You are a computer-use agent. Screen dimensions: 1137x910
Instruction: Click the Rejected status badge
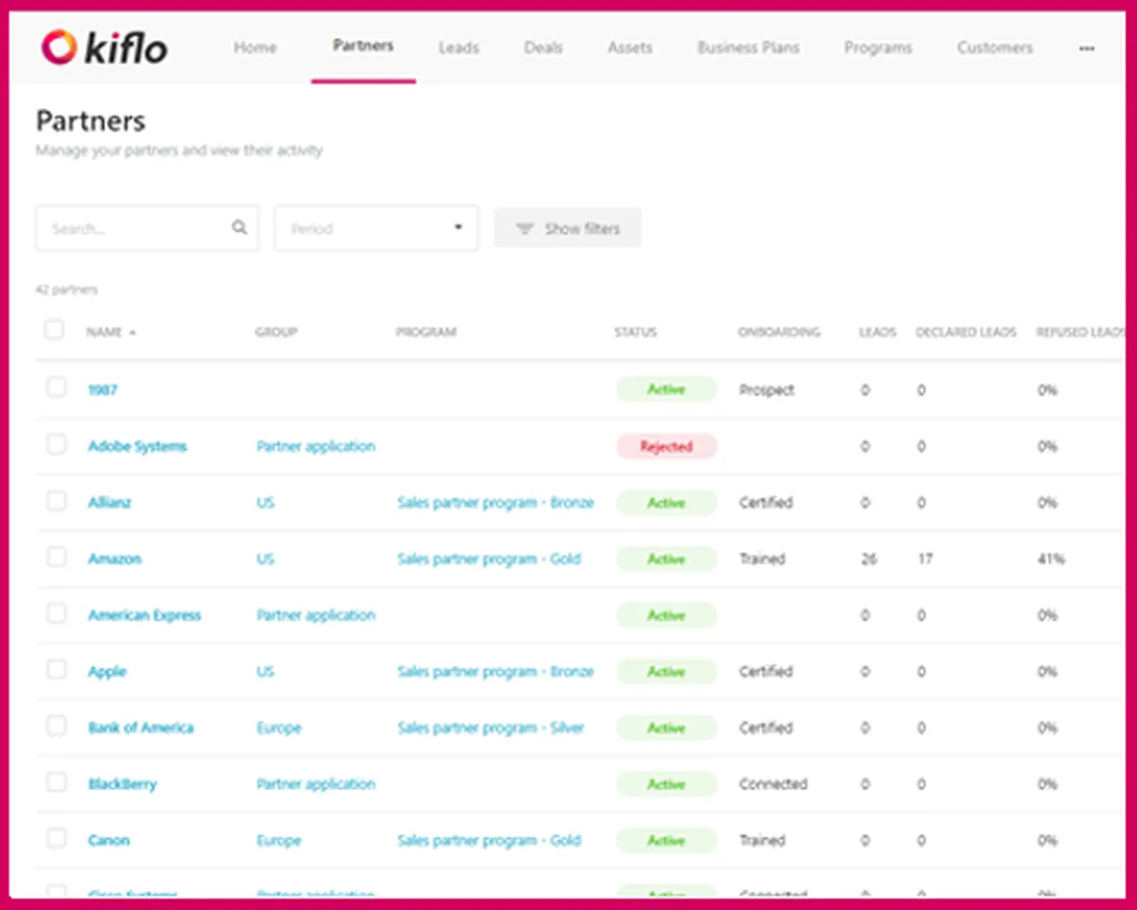(x=666, y=446)
